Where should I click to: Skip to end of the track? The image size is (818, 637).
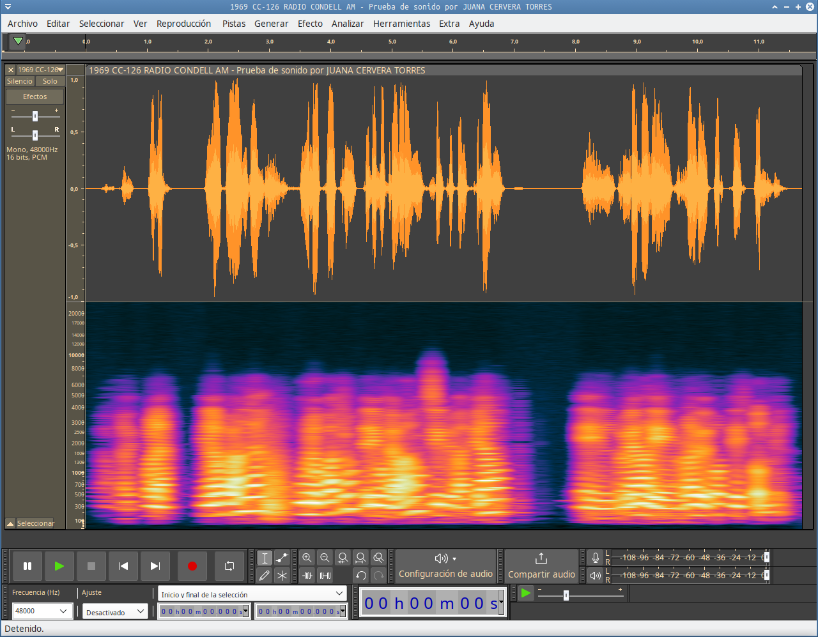[x=155, y=566]
